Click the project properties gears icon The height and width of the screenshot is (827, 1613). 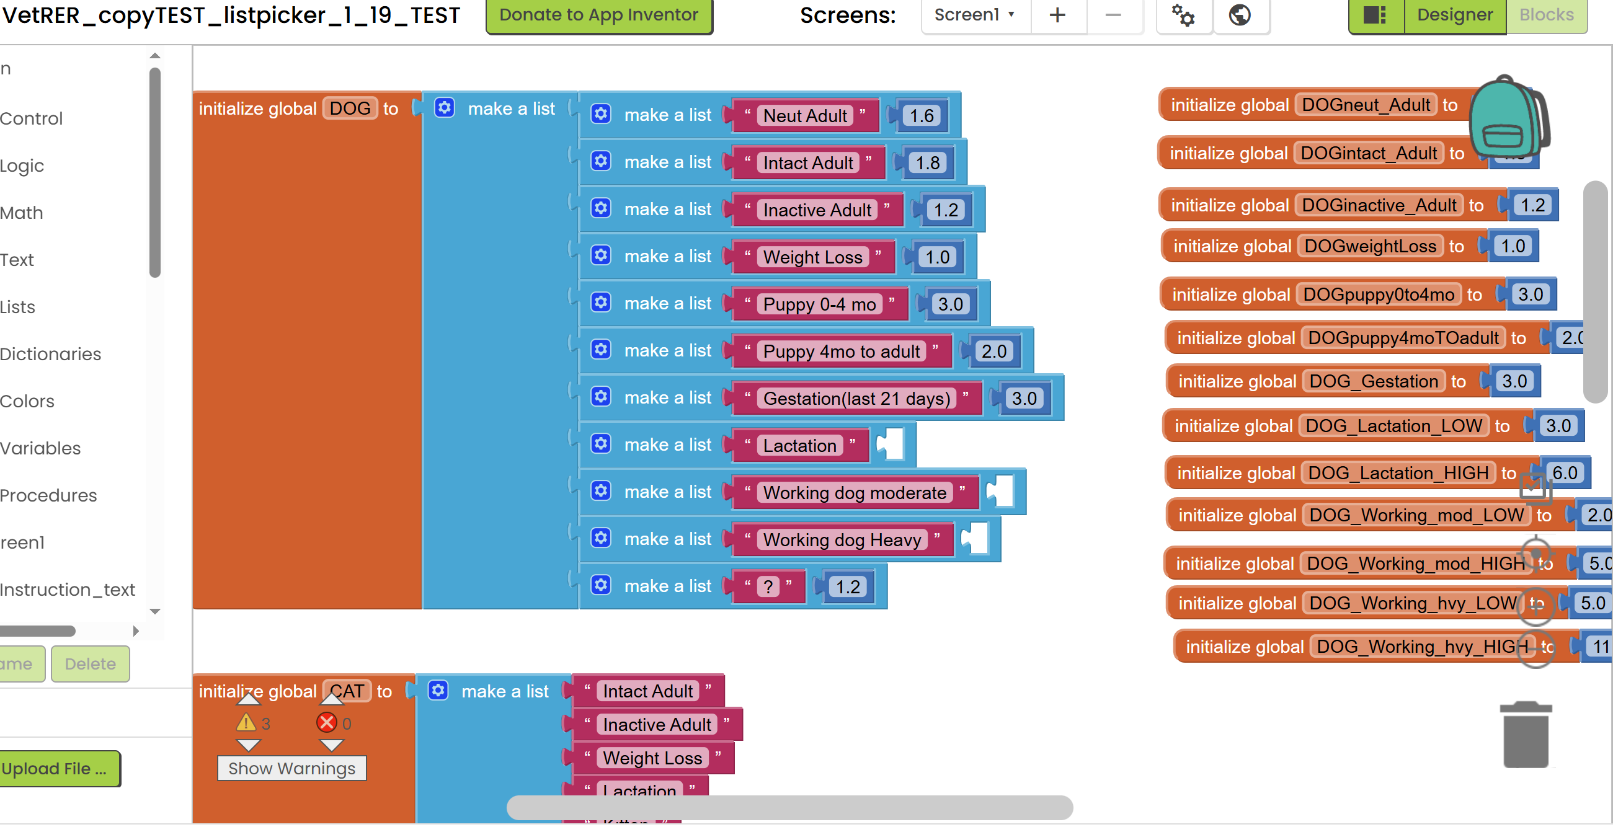(x=1183, y=15)
